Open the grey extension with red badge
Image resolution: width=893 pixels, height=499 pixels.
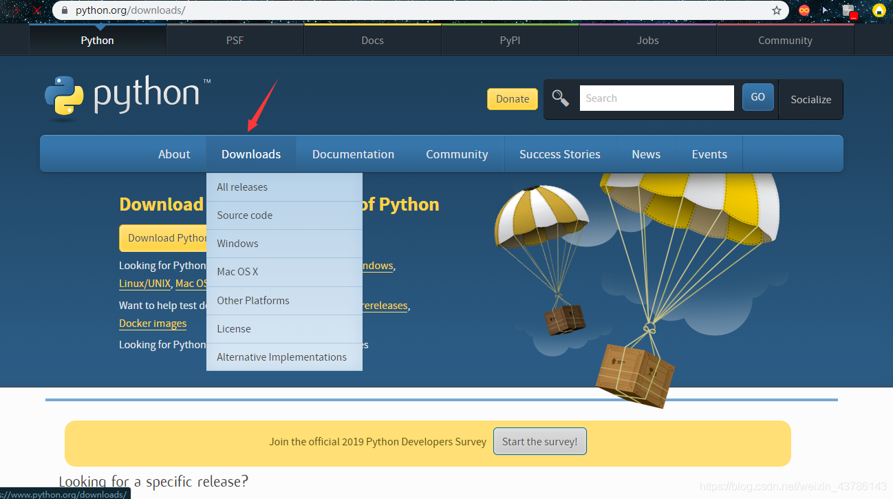coord(850,11)
